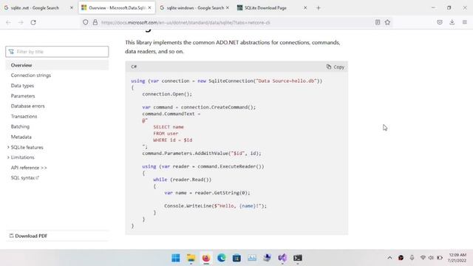Click 'WHERE id = $id' line
Screen dimensions: 473x266
172,140
